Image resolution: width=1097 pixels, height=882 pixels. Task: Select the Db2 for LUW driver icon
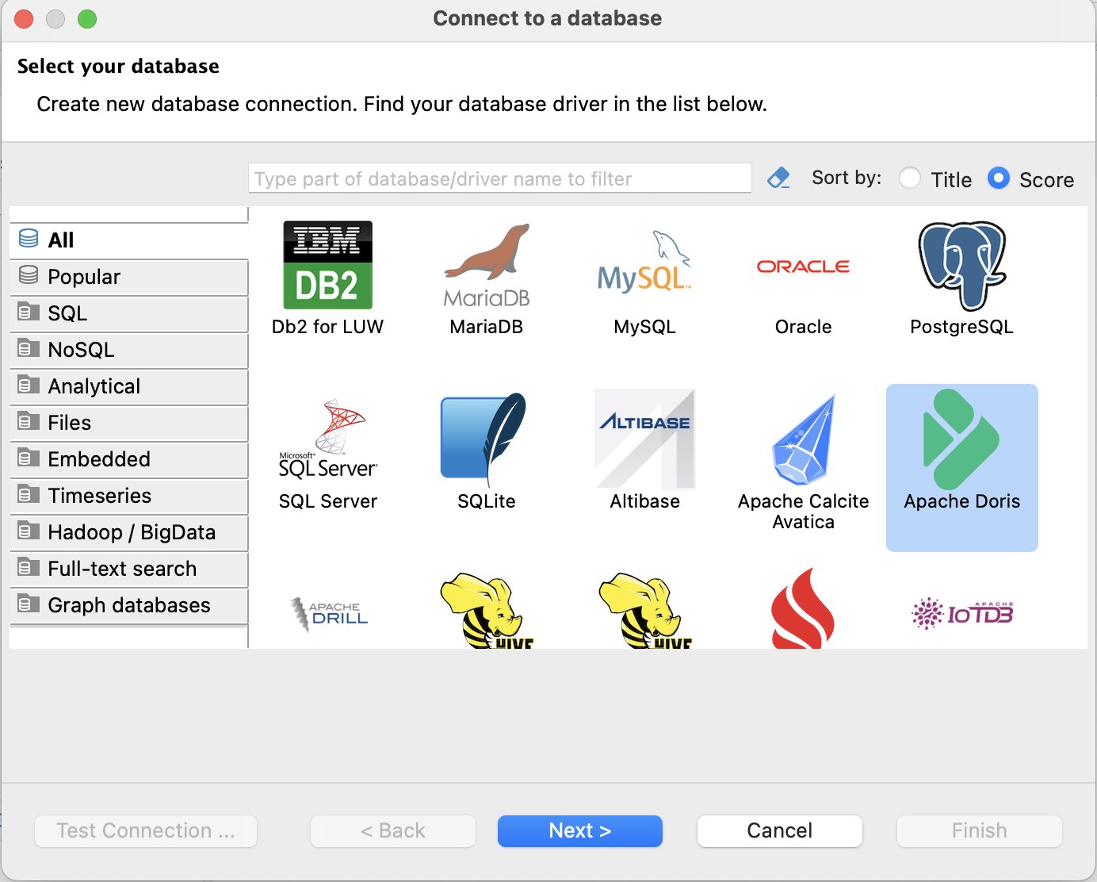click(327, 266)
